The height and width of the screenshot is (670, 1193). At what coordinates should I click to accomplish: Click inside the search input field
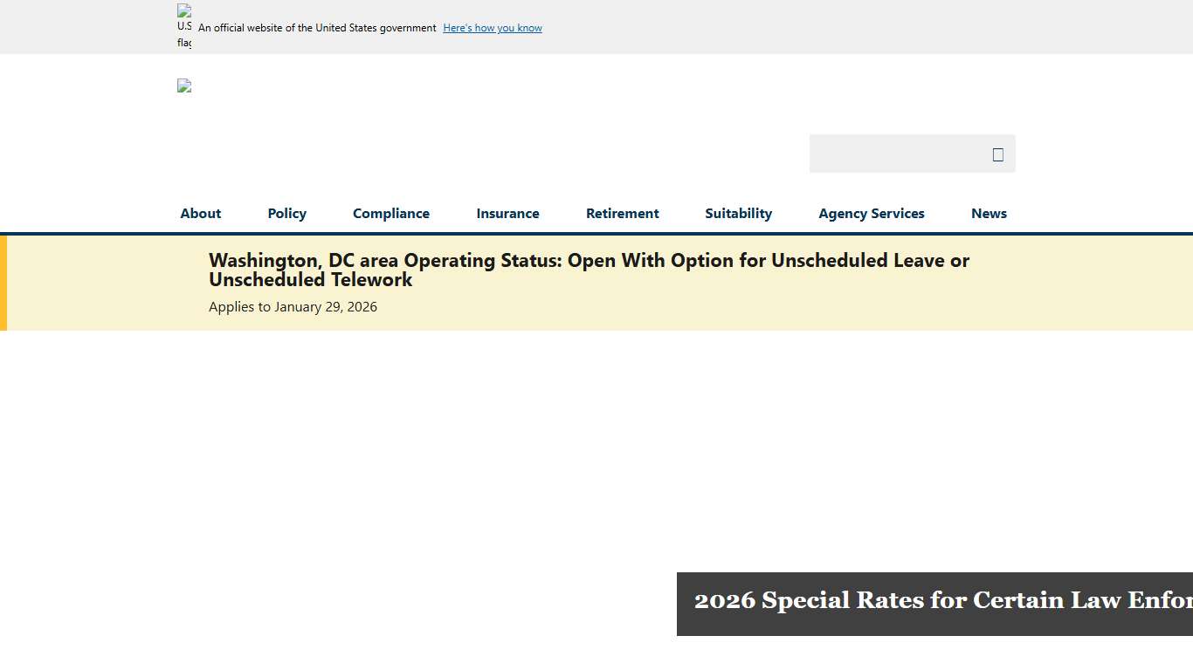(900, 154)
